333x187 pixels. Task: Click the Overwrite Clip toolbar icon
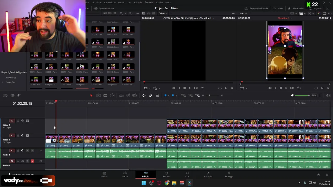coord(128,95)
